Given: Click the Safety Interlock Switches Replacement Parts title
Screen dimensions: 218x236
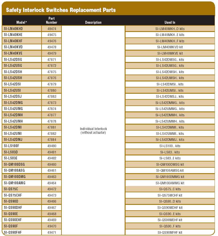Looking at the screenshot, I should tap(61, 10).
